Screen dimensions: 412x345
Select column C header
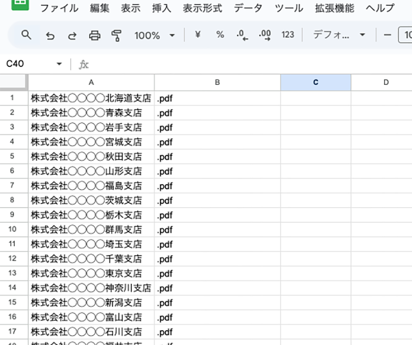coord(316,82)
